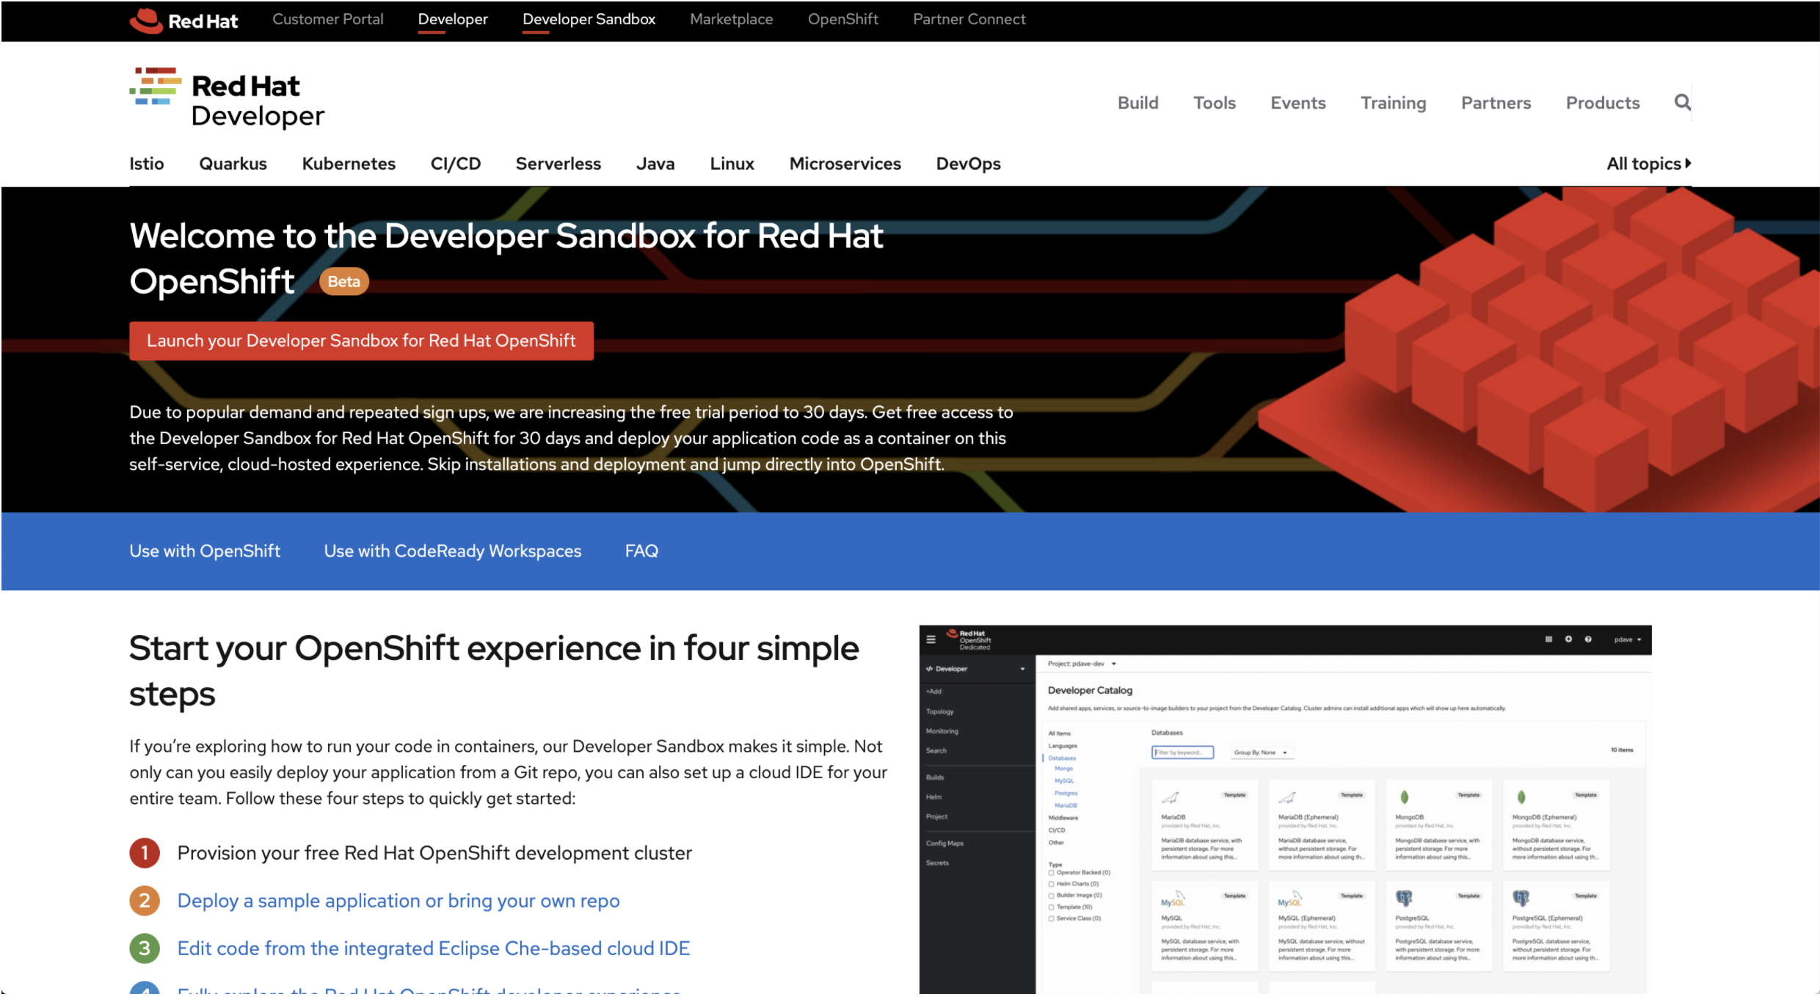The width and height of the screenshot is (1820, 997).
Task: Open Edit code from Eclipse Che-based IDE link
Action: click(433, 949)
